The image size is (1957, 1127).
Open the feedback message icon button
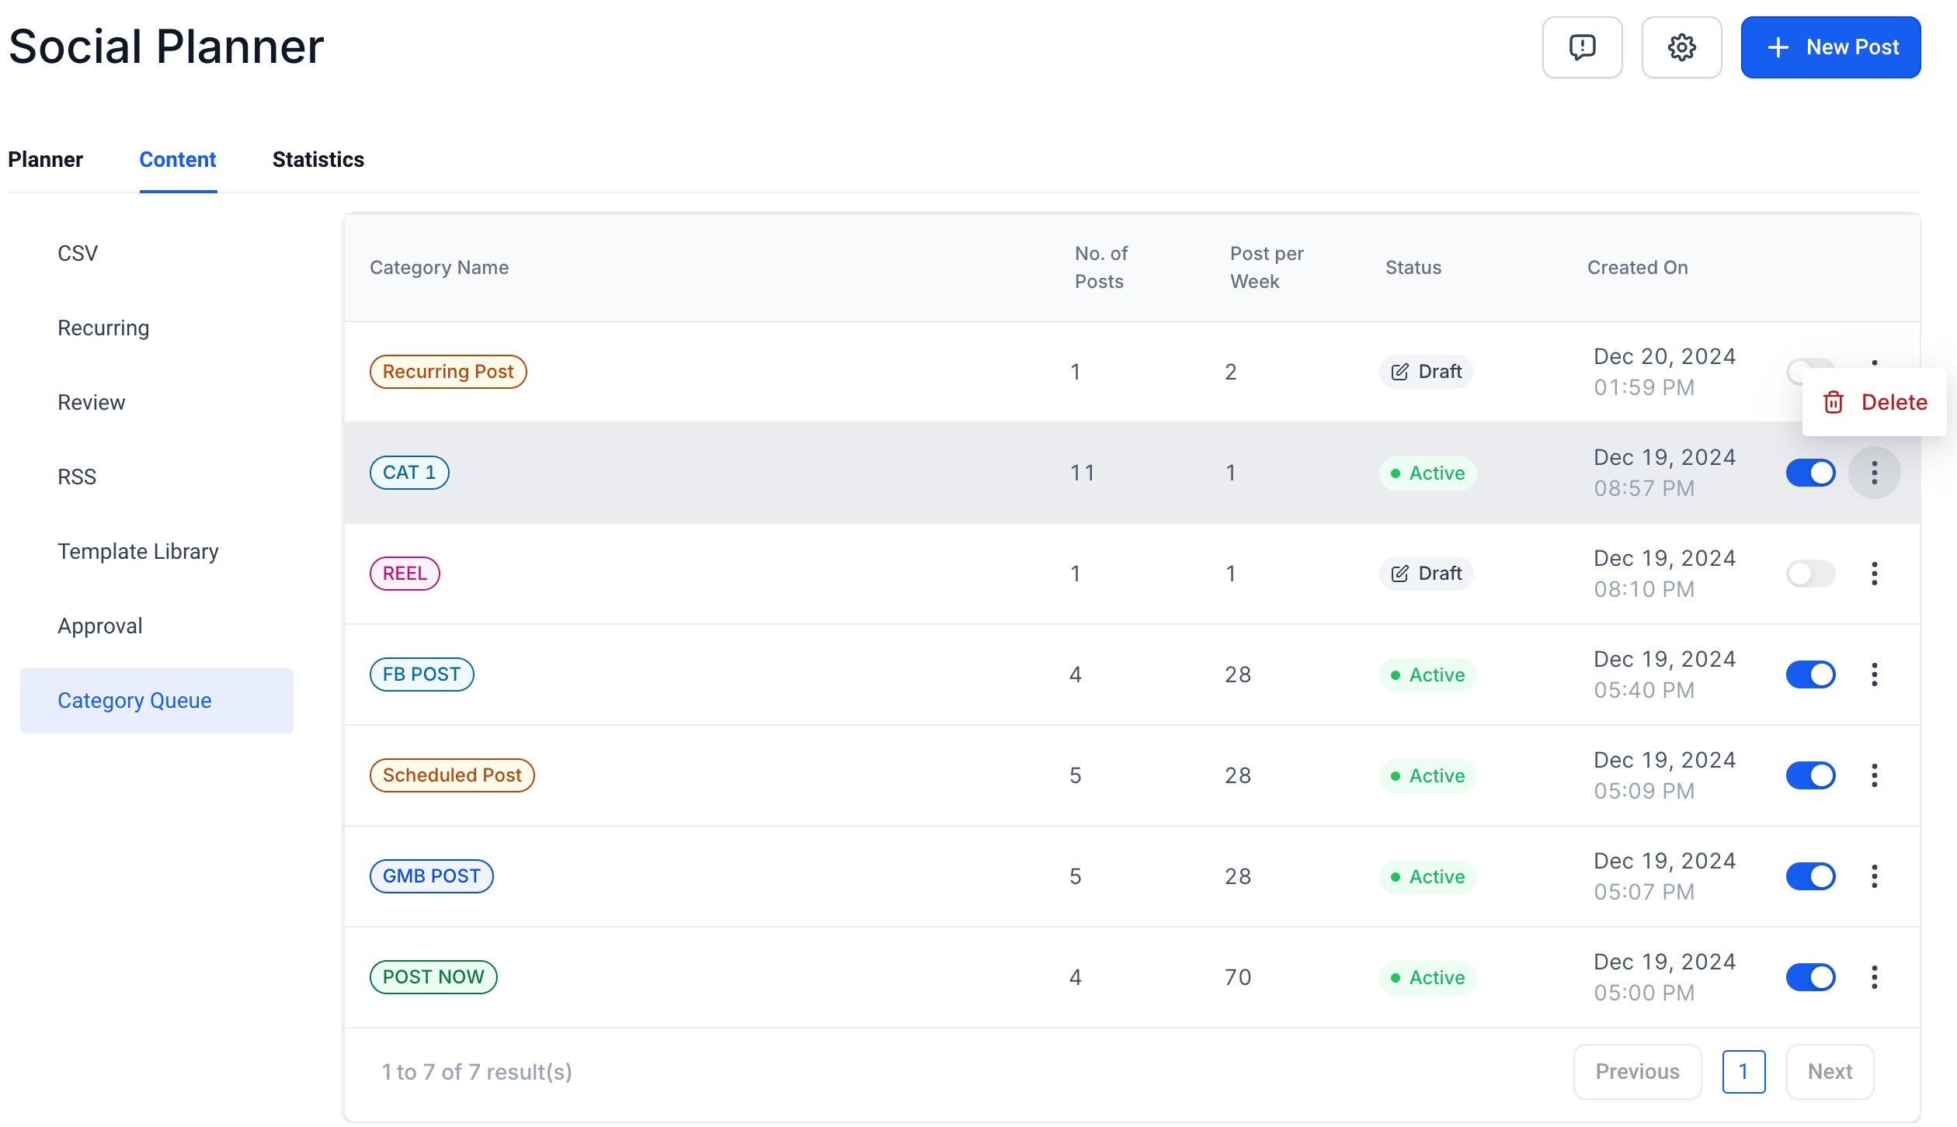click(1581, 47)
